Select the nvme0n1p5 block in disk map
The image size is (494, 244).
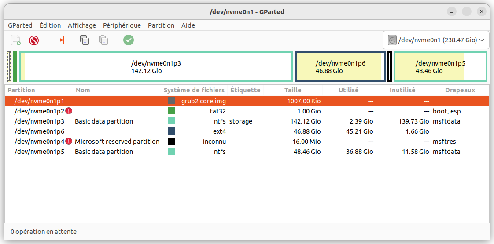tap(440, 67)
